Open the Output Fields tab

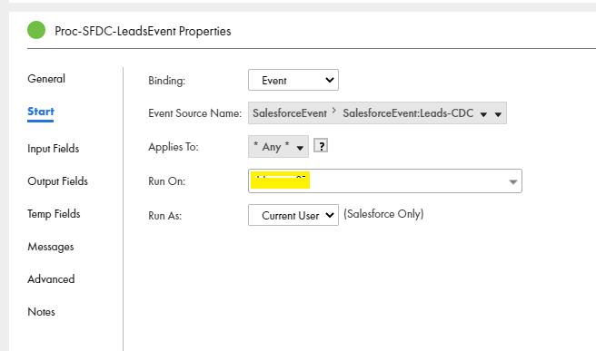tap(57, 181)
